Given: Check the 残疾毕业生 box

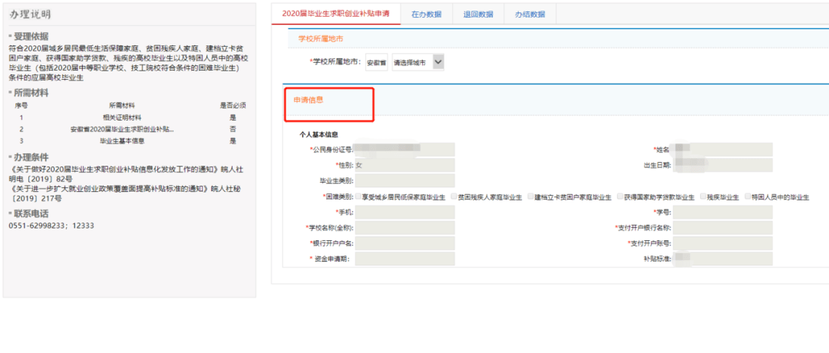Looking at the screenshot, I should point(702,196).
